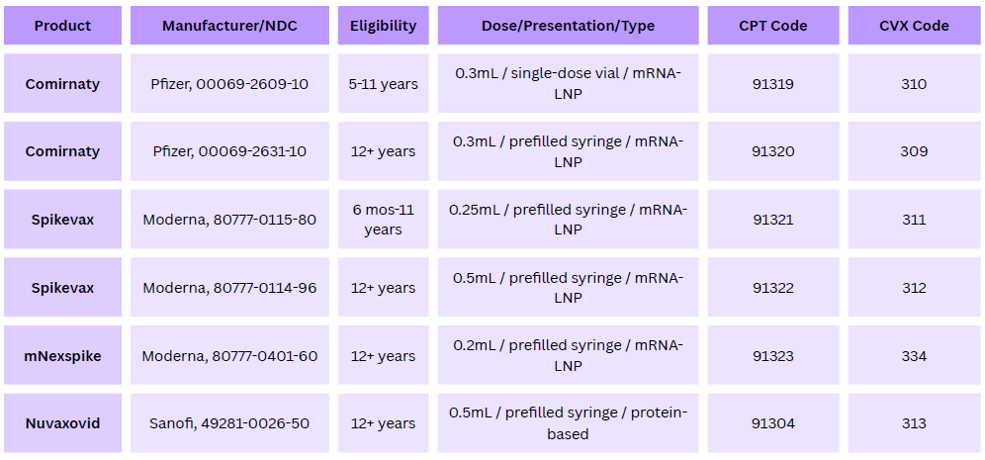Screen dimensions: 985x460
Task: Select the Nuvaxovid product name cell
Action: click(x=63, y=423)
